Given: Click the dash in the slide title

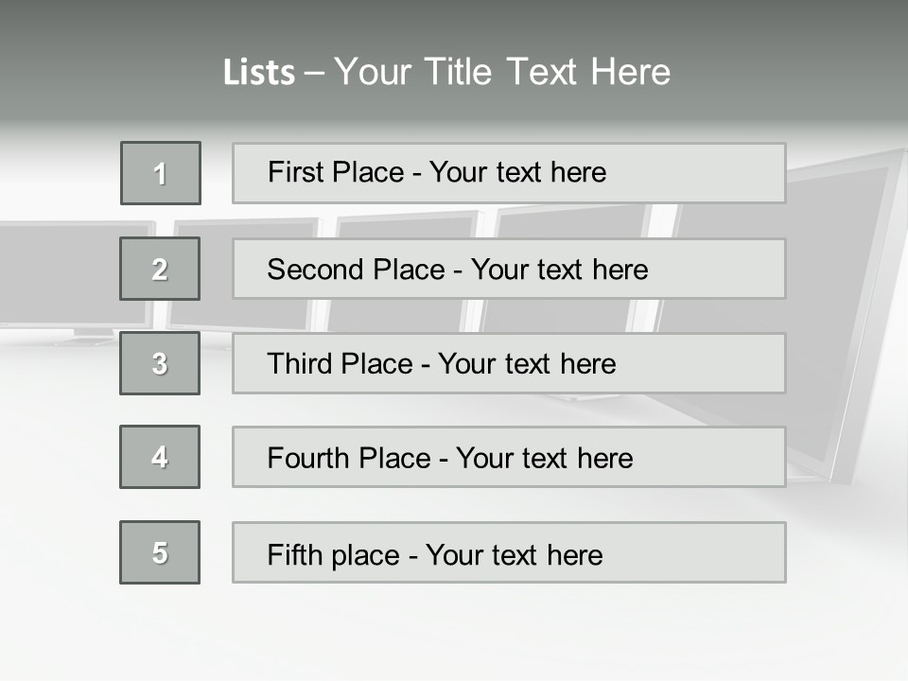Looking at the screenshot, I should tap(315, 73).
